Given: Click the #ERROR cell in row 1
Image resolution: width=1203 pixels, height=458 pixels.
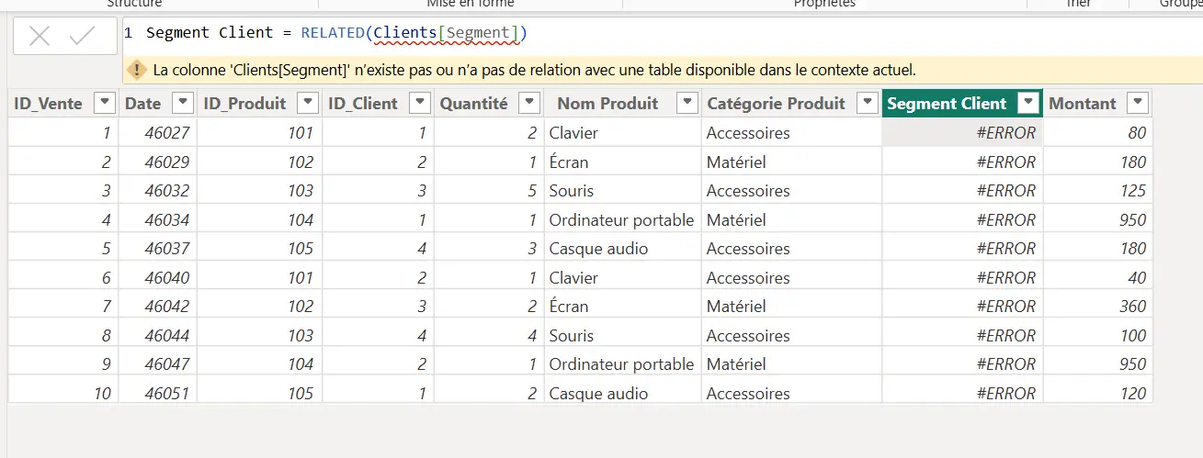Looking at the screenshot, I should pyautogui.click(x=962, y=133).
